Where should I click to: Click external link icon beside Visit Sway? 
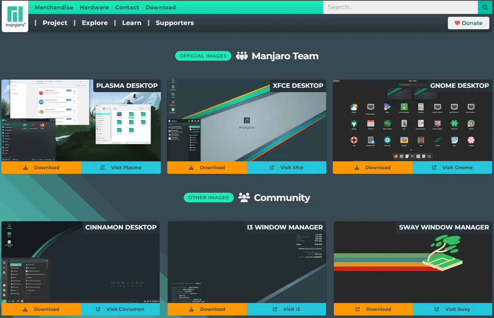[436, 309]
